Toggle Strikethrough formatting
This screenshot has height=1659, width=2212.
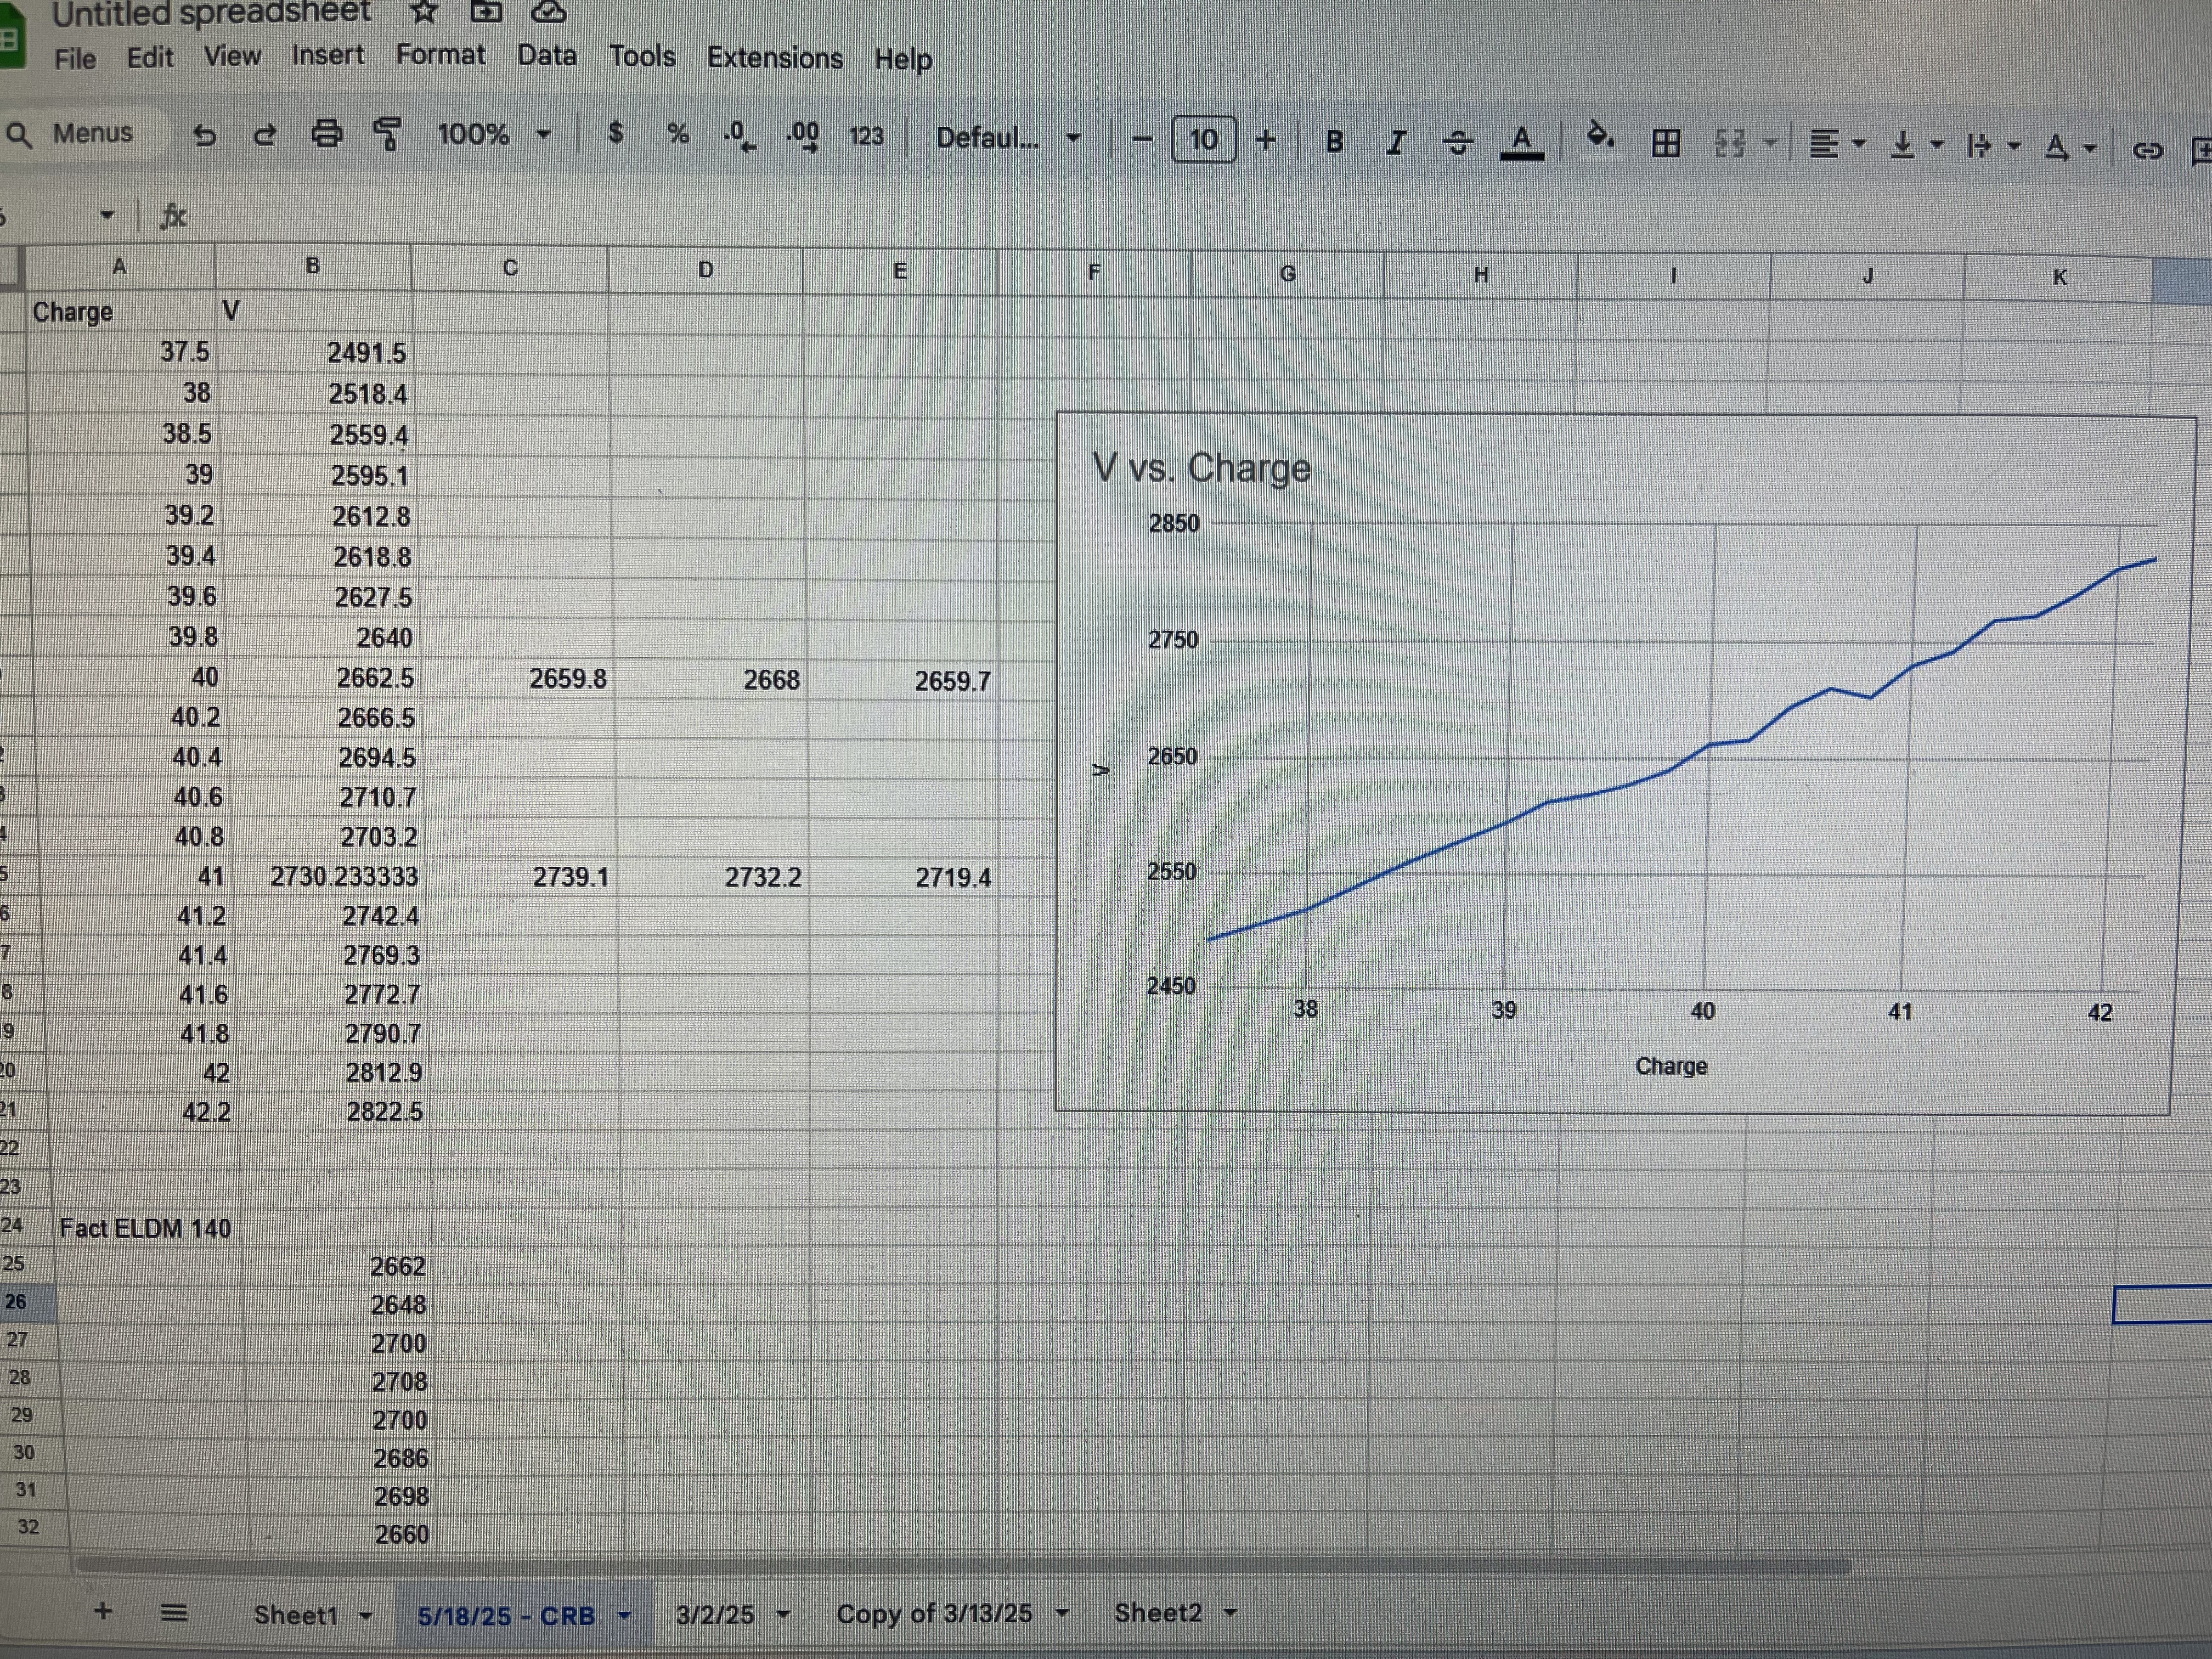coord(1458,143)
